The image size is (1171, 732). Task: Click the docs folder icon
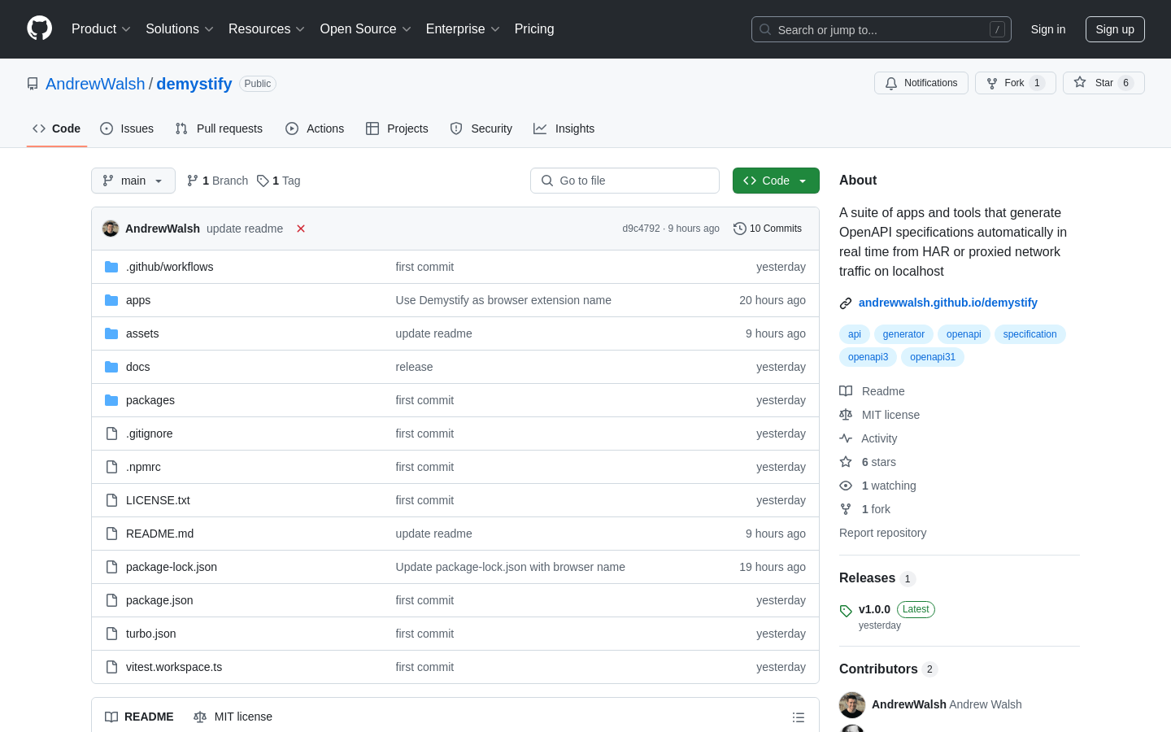(x=111, y=367)
